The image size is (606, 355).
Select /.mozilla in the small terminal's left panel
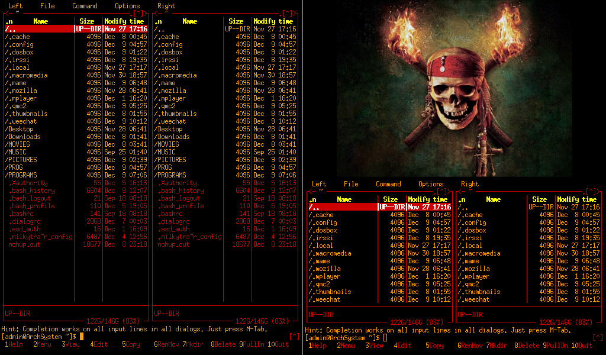[x=379, y=269]
